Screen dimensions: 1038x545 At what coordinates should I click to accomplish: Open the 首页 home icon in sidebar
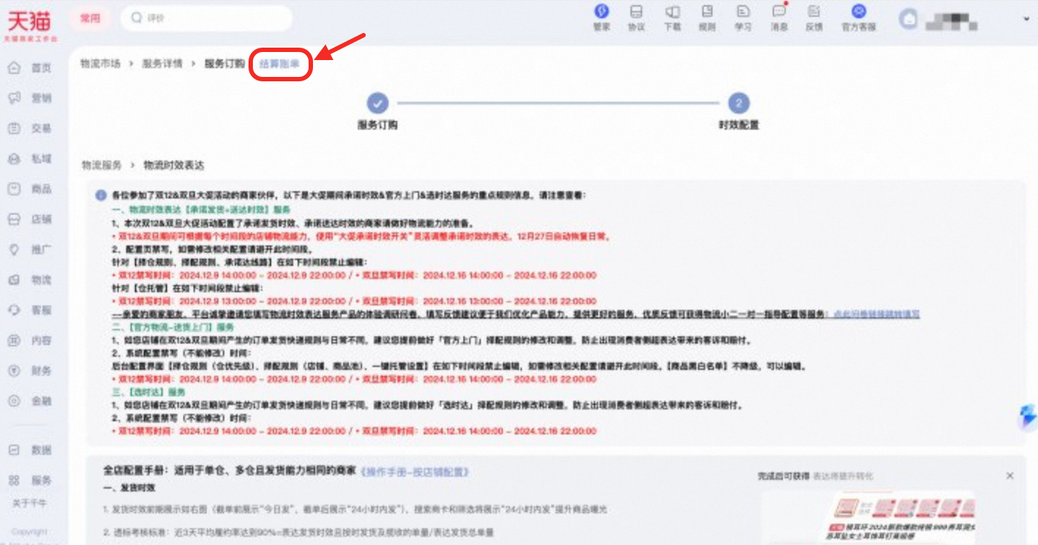(14, 67)
